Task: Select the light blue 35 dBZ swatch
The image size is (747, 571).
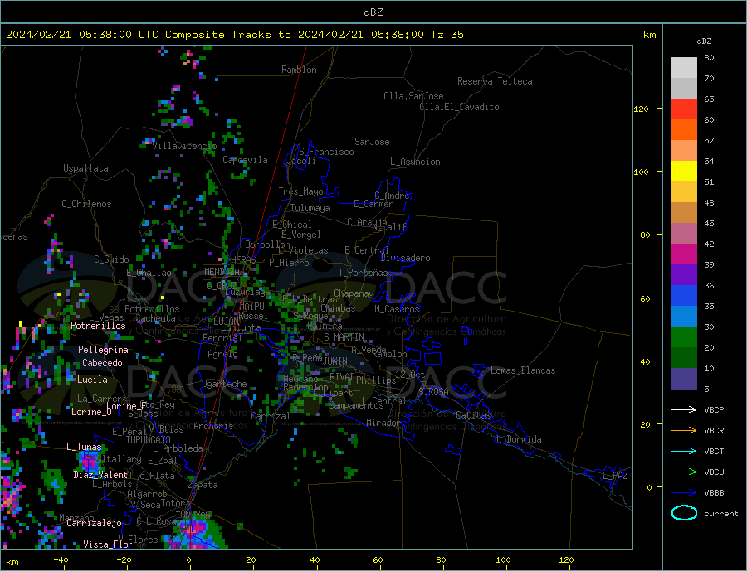Action: [x=684, y=317]
